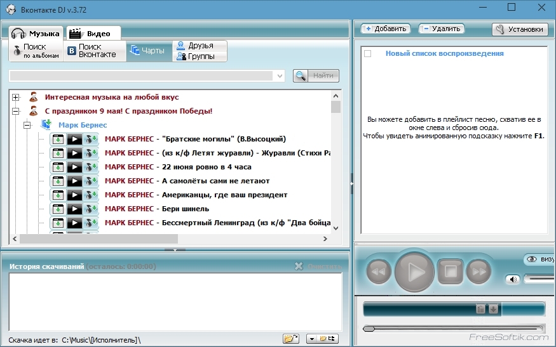
Task: Open the download folder icon at bottom
Action: (291, 339)
